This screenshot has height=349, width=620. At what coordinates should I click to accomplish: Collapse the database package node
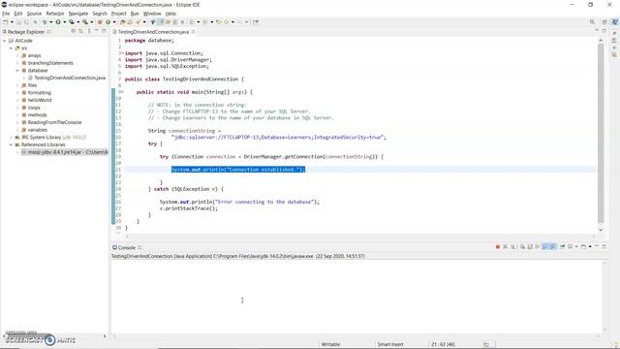click(17, 71)
